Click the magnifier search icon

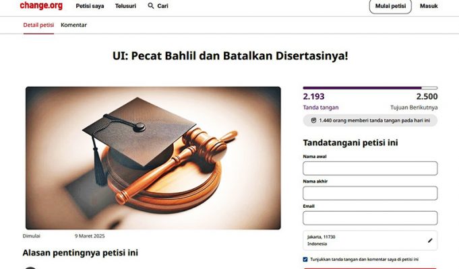click(x=151, y=6)
